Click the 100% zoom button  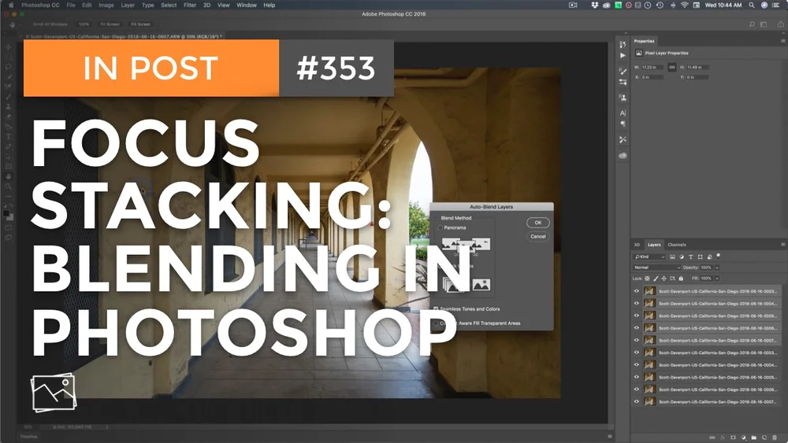coord(84,24)
